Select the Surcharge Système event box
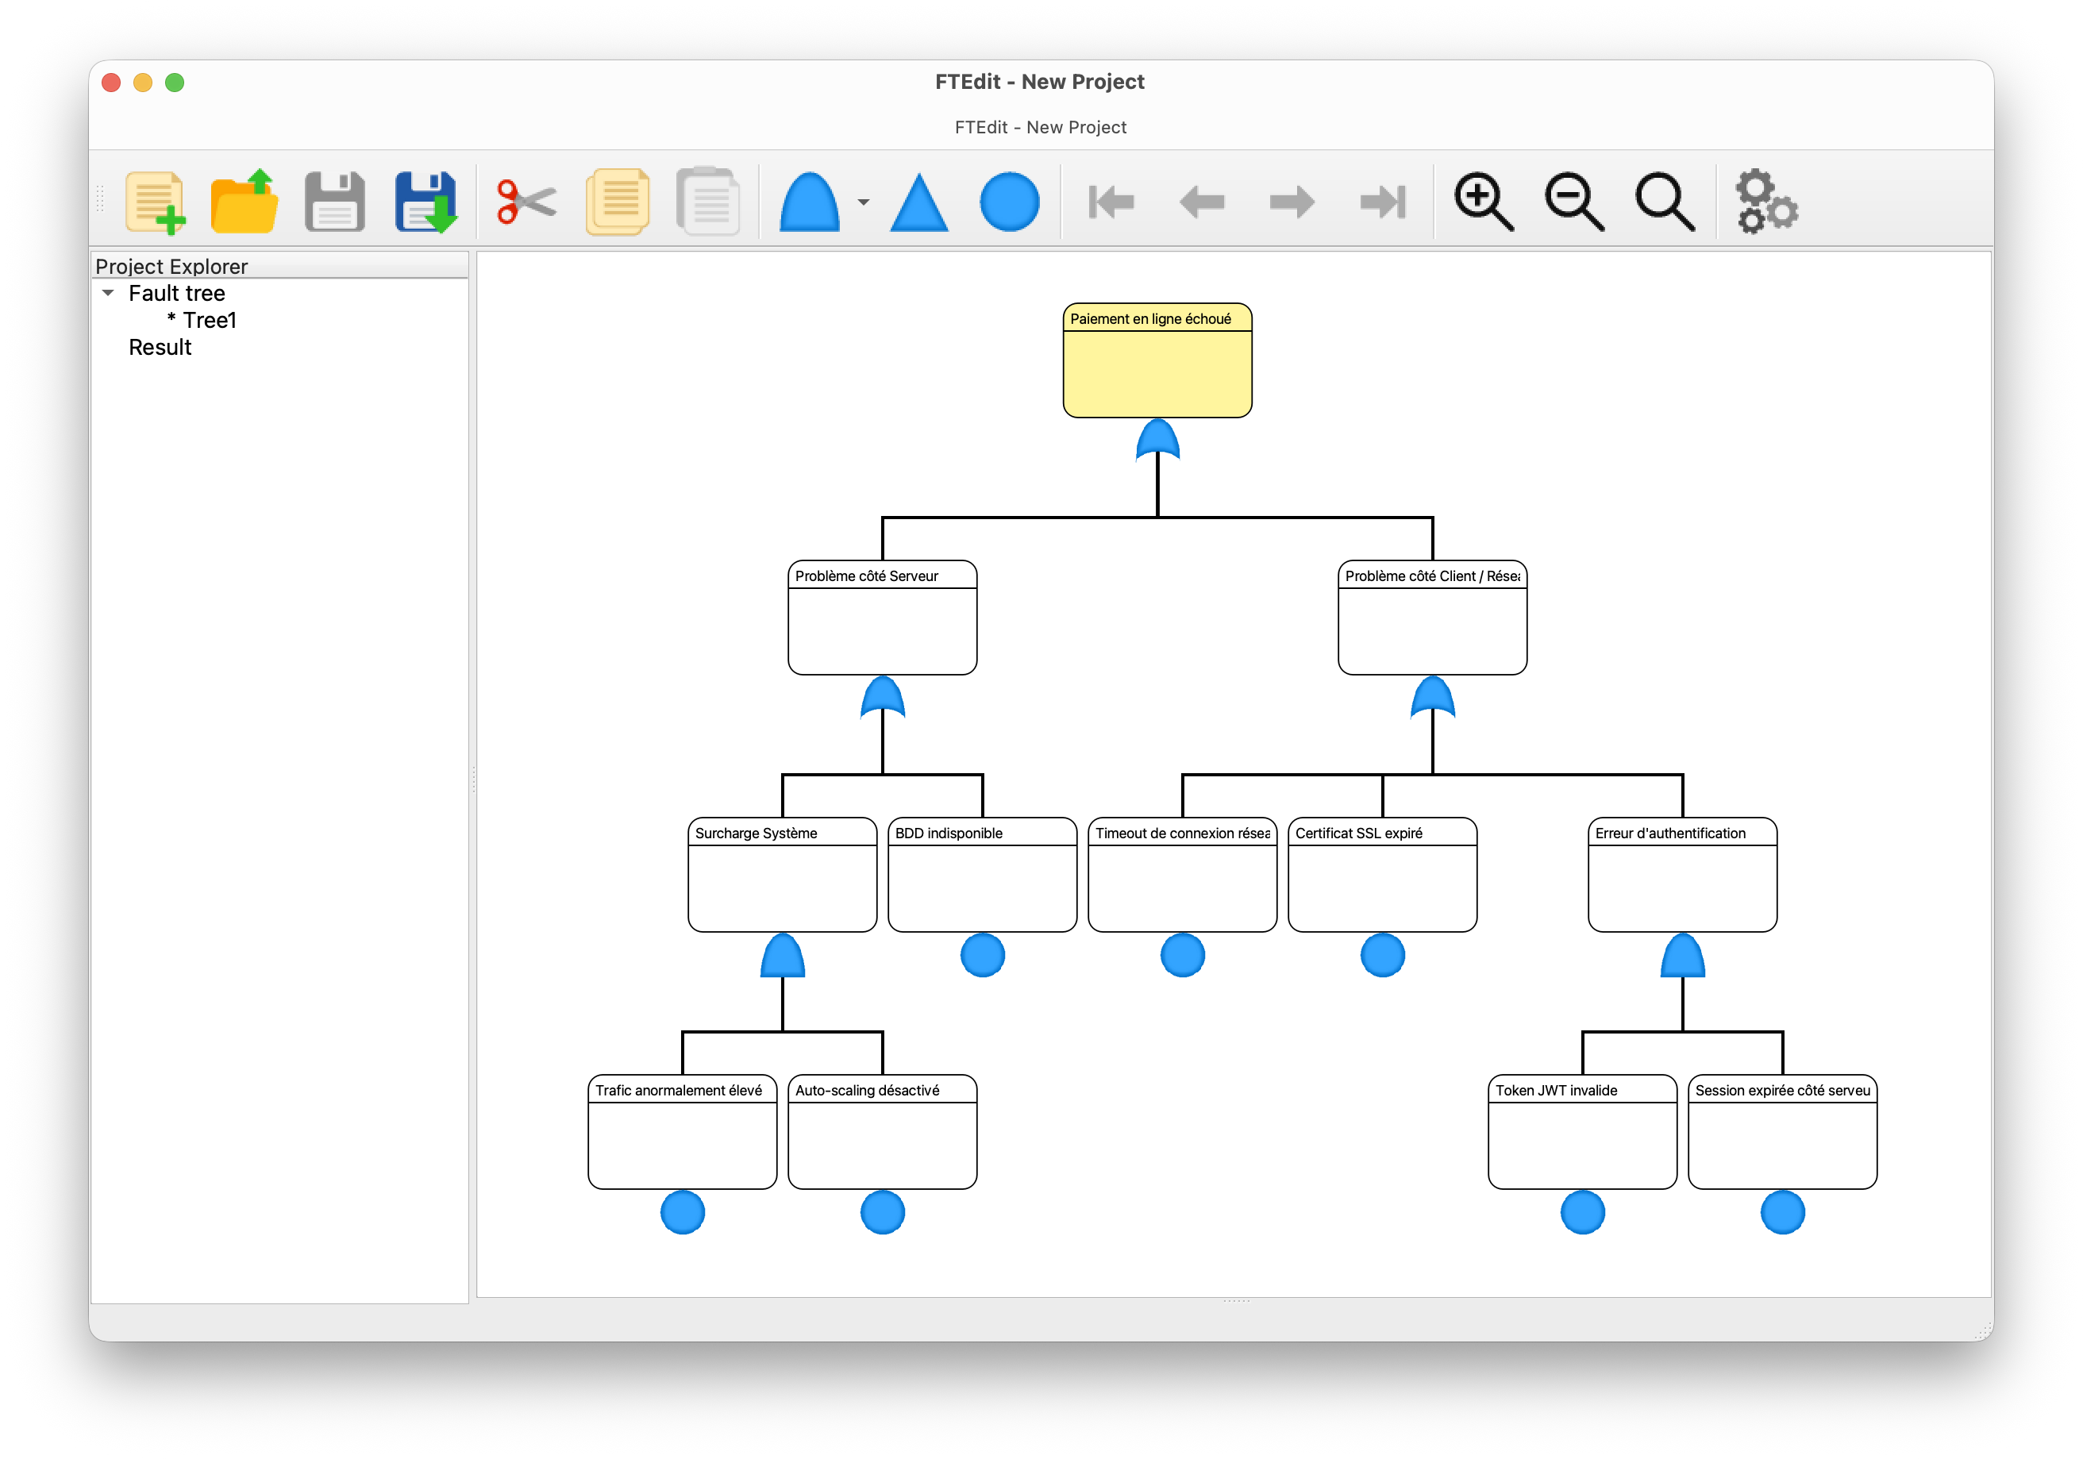2083x1459 pixels. [783, 875]
